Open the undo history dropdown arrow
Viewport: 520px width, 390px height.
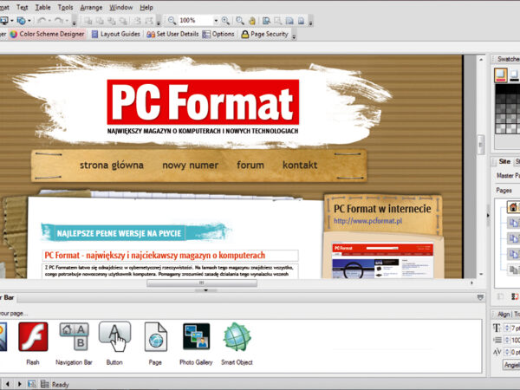[50, 20]
